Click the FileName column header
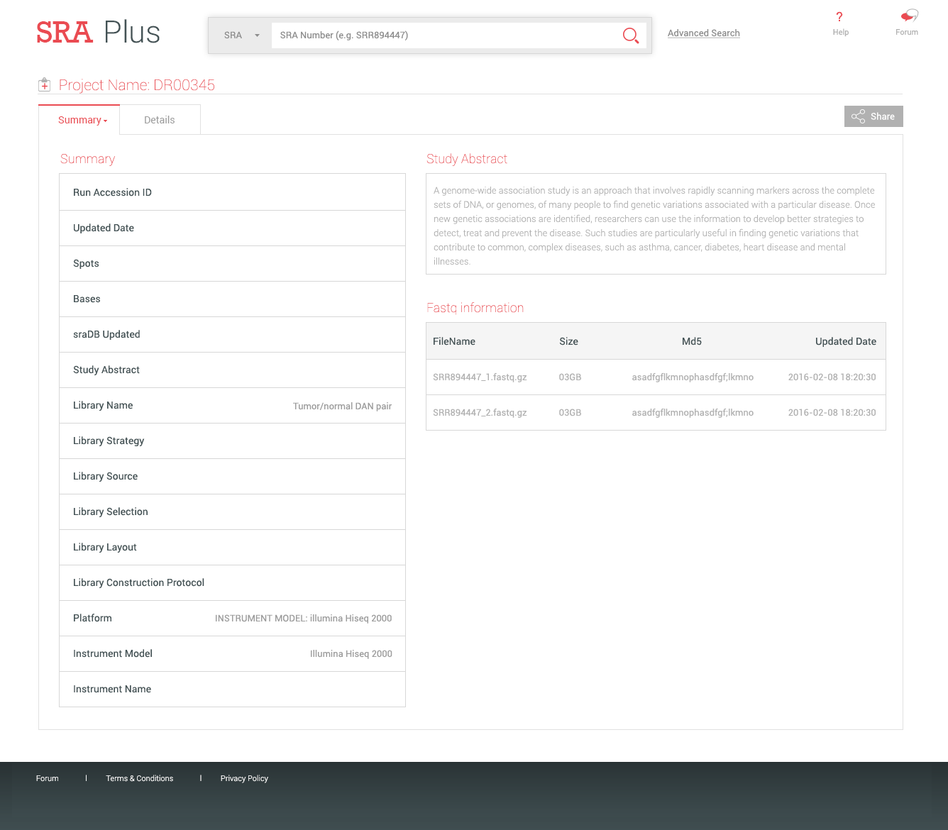This screenshot has height=830, width=948. [x=454, y=341]
